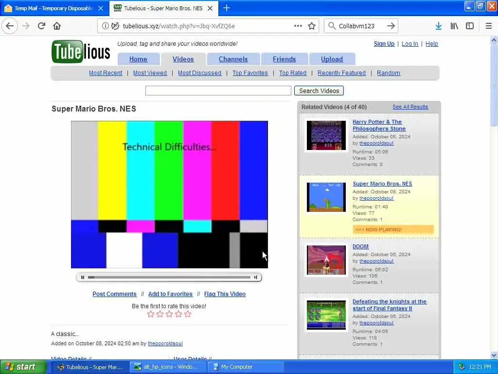Screen dimensions: 498x374
Task: Open the Firefox hamburger menu
Action: [x=489, y=26]
